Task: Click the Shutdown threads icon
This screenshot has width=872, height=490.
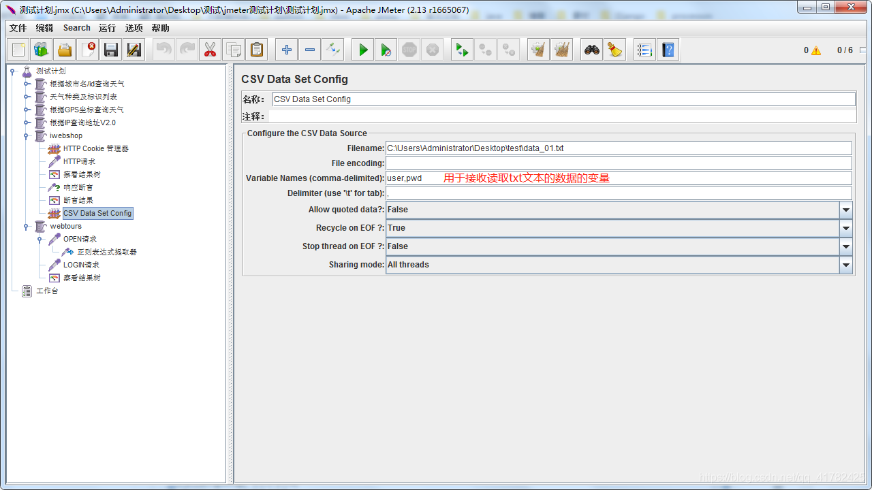Action: click(433, 50)
